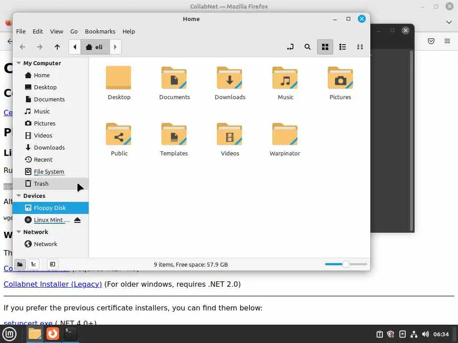This screenshot has width=458, height=343.
Task: Click the clock showing 06:34
Action: [441, 334]
